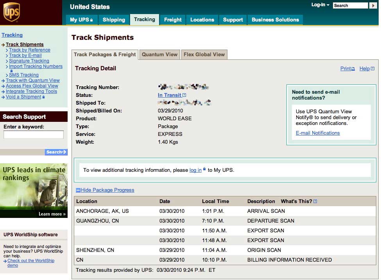Click the United States country label
The width and height of the screenshot is (381, 280).
tap(90, 7)
